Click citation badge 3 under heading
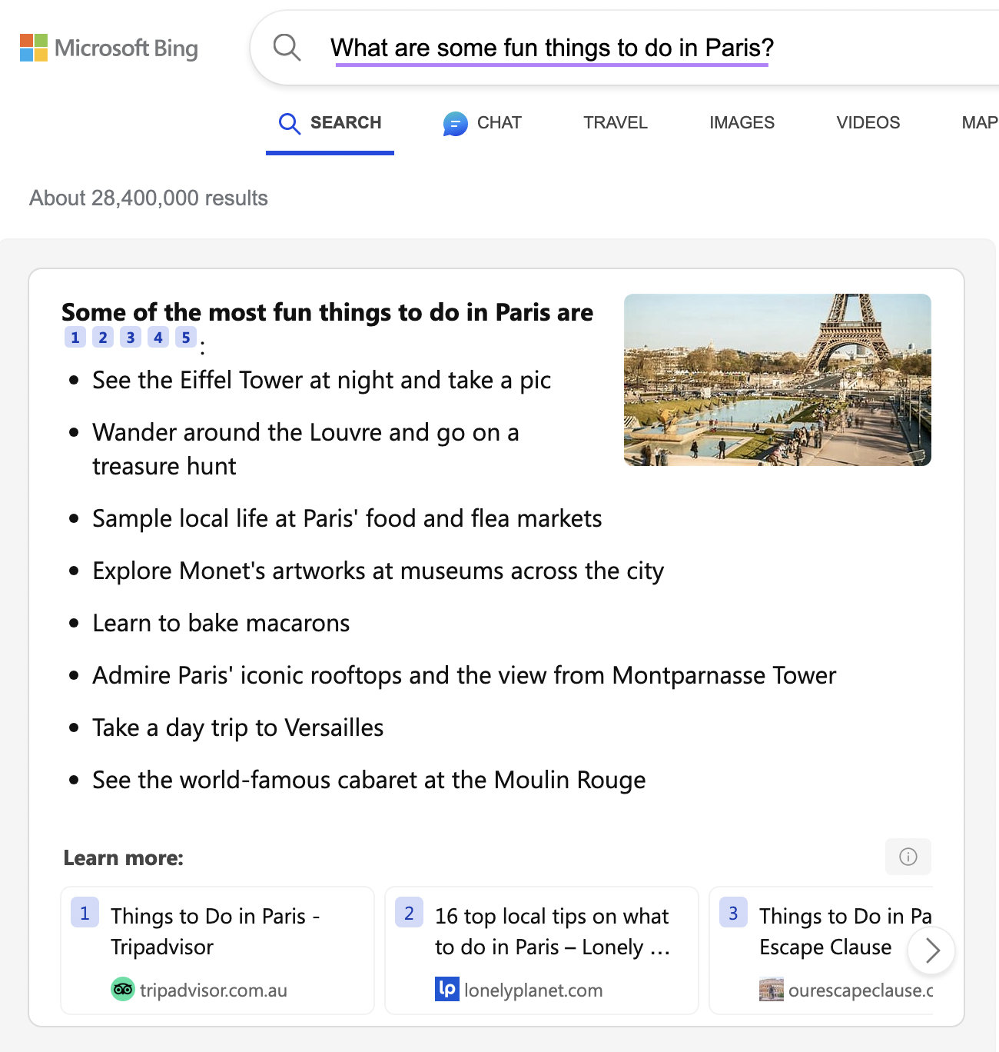This screenshot has width=999, height=1052. tap(131, 337)
